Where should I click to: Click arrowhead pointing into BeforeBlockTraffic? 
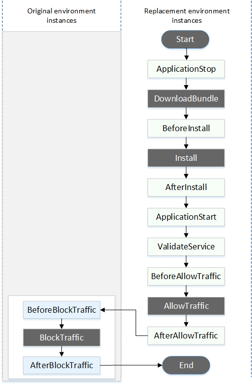[x=102, y=310]
